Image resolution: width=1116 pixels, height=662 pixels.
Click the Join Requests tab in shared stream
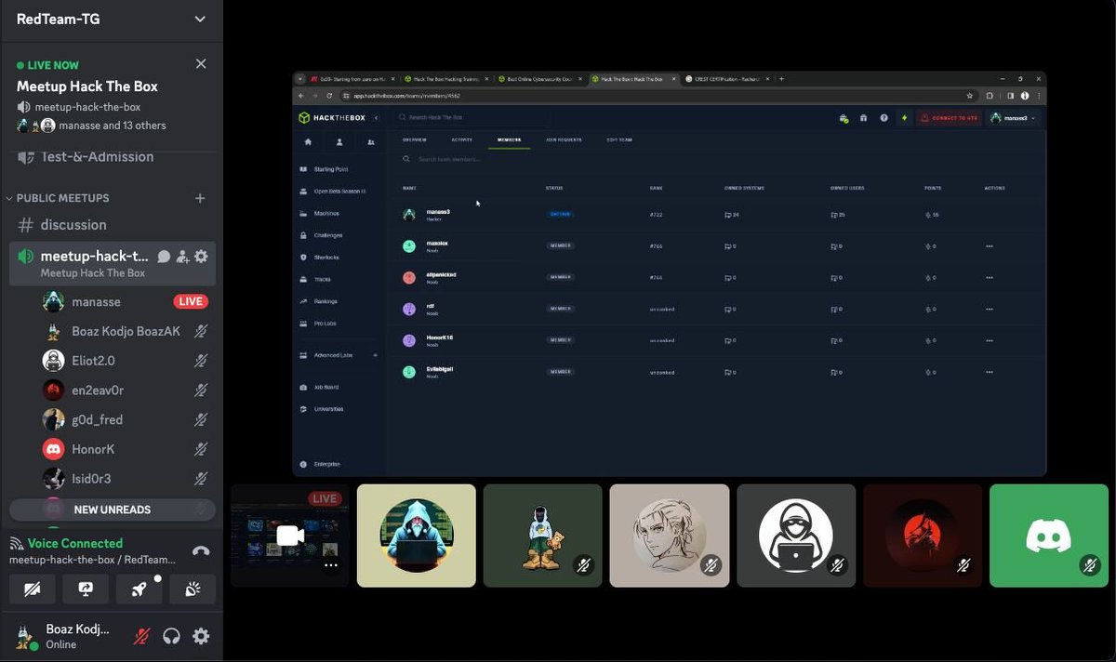point(564,140)
